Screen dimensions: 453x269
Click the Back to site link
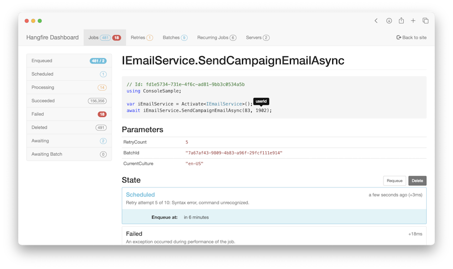point(411,37)
